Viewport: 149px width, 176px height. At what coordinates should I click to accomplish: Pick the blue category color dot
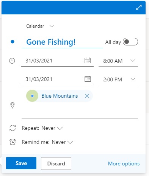point(13,42)
